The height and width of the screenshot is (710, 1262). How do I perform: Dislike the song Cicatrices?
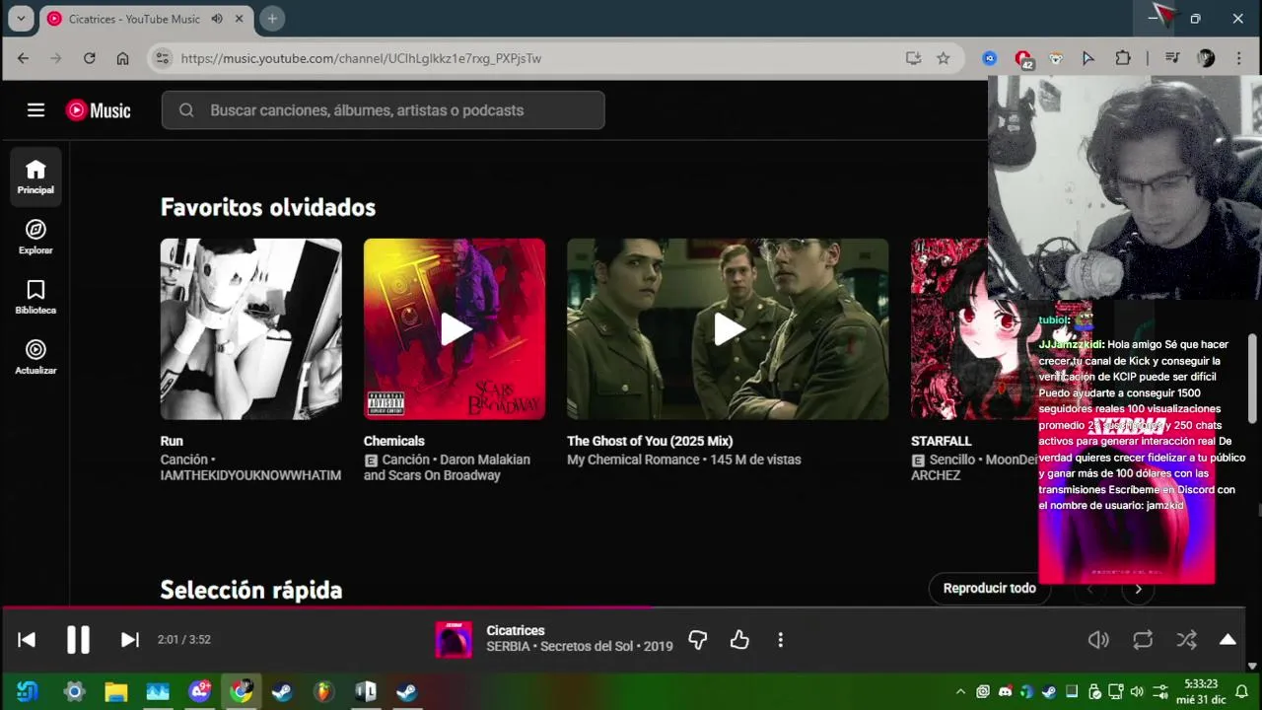tap(698, 640)
